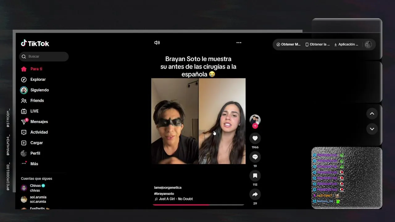The height and width of the screenshot is (222, 395).
Task: Follow creator with the red plus button
Action: (x=255, y=126)
